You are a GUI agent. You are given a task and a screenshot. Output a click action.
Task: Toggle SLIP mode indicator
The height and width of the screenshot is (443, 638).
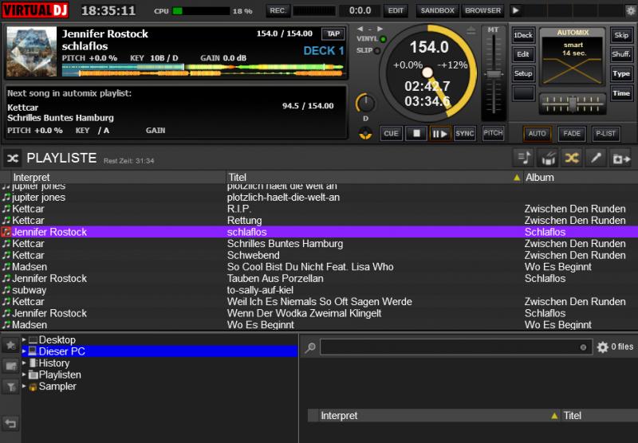click(x=377, y=50)
